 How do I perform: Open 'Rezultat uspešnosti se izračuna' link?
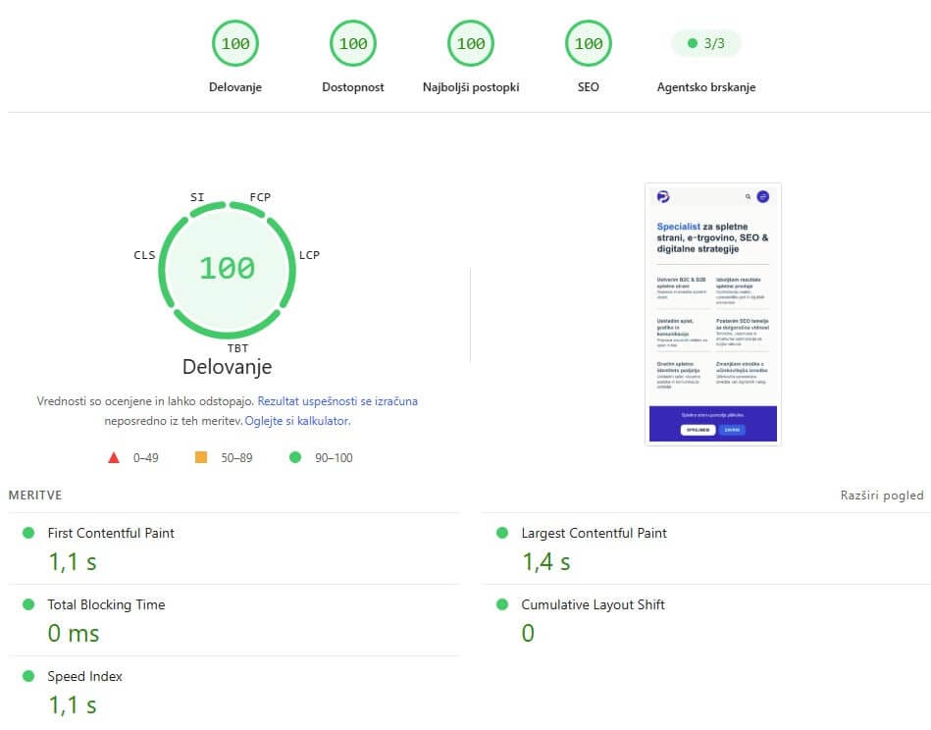pyautogui.click(x=337, y=401)
